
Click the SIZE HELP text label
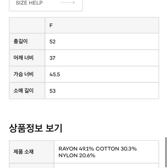(x=29, y=3)
